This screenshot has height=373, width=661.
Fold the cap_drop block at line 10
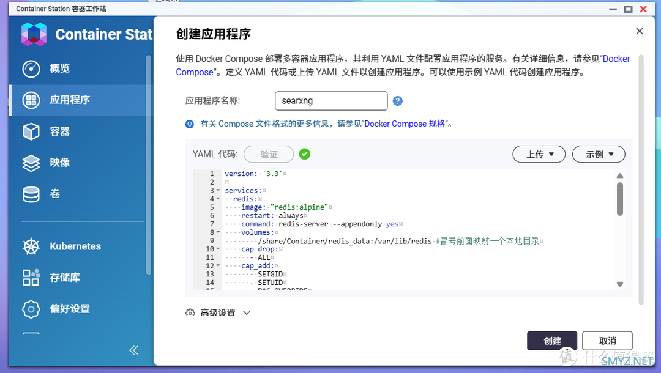coord(218,249)
